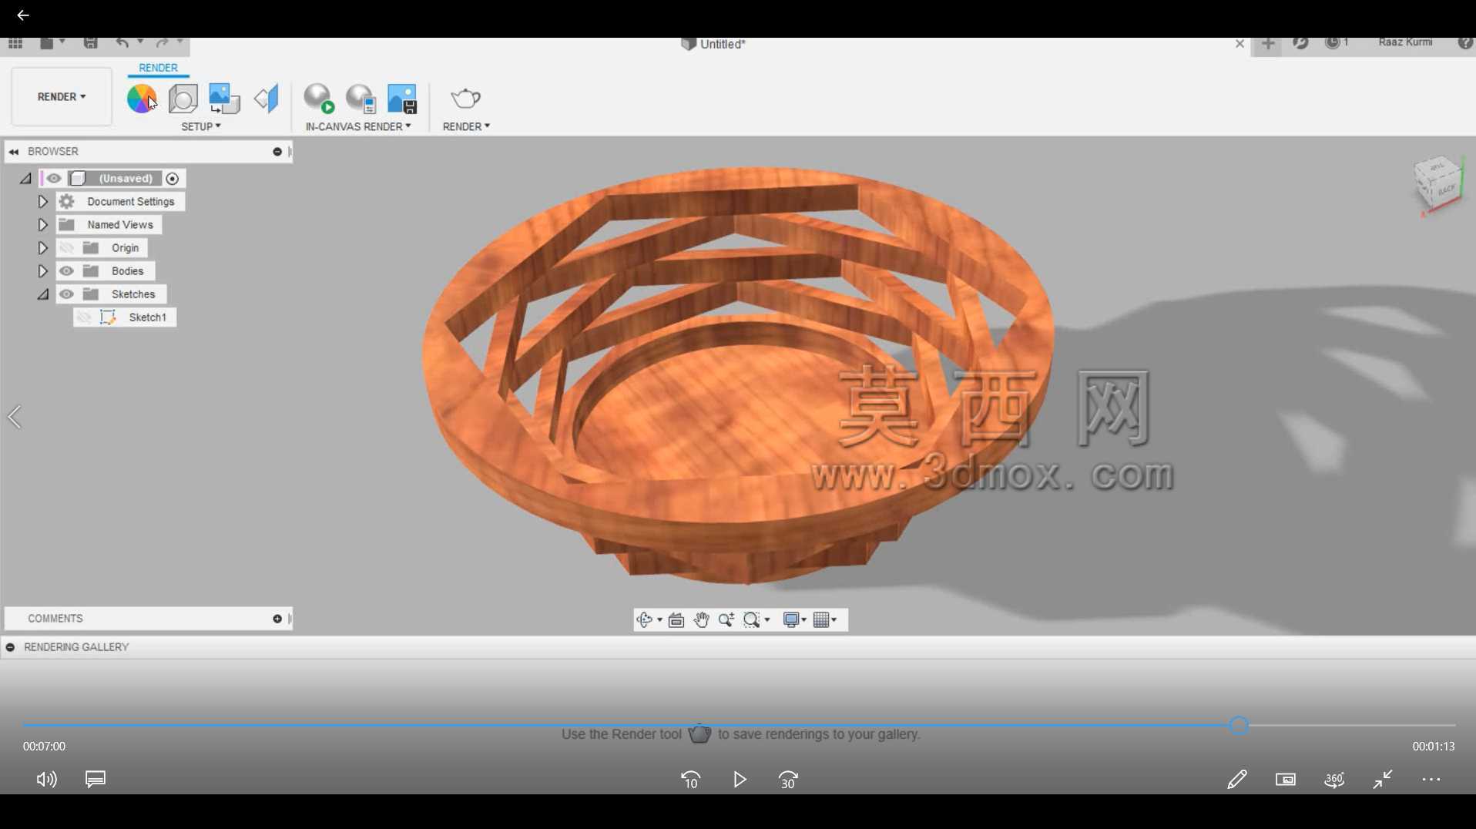Click the Undo arrow
The width and height of the screenshot is (1476, 829).
[x=122, y=43]
